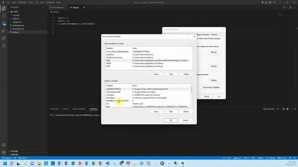Open the notifications bell in status bar

(x=295, y=158)
